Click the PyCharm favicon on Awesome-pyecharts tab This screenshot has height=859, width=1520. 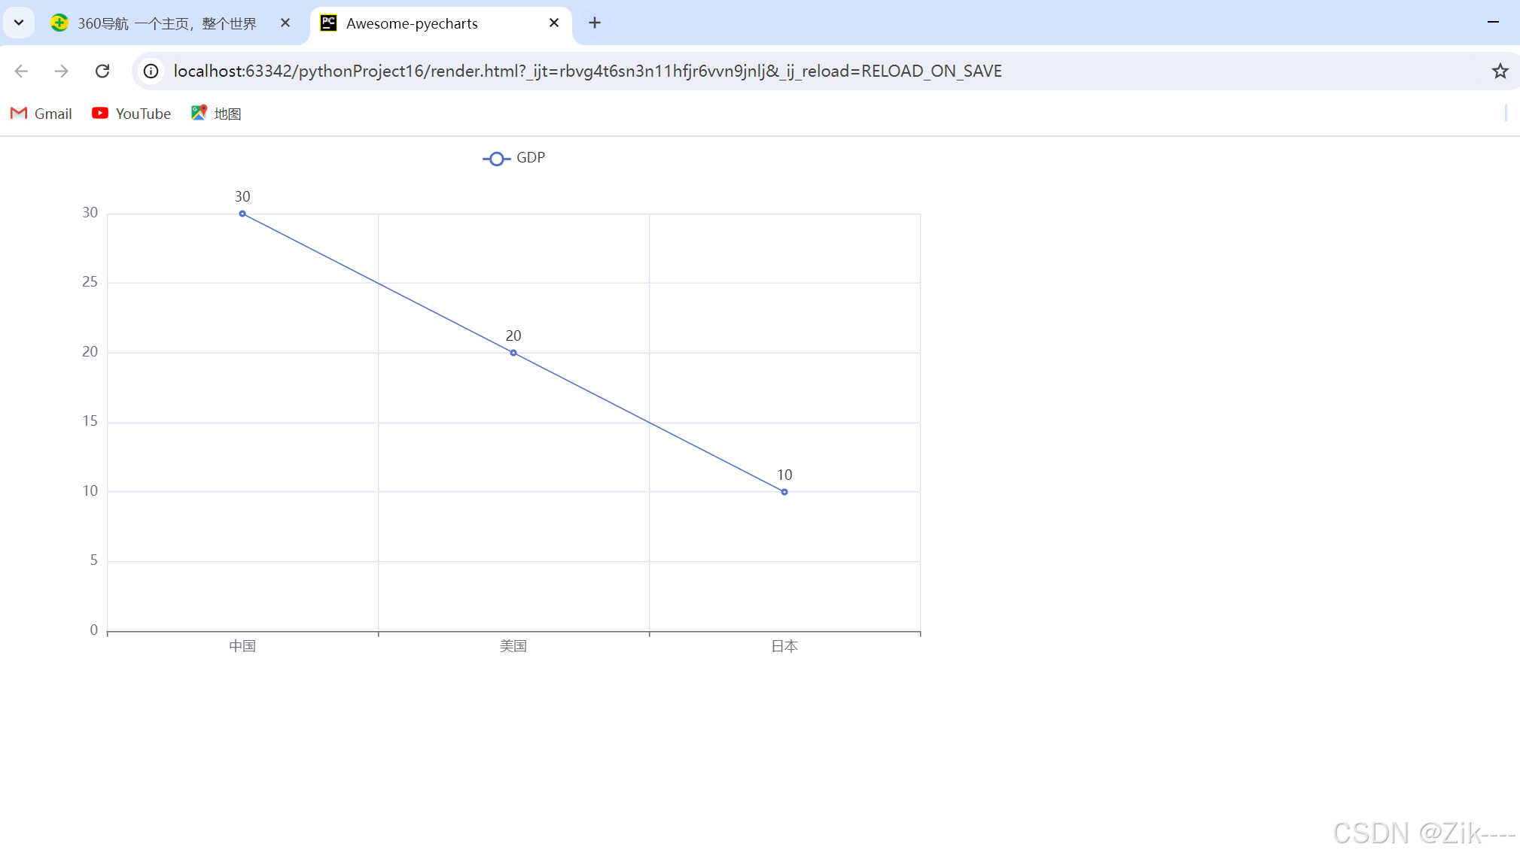pyautogui.click(x=329, y=23)
